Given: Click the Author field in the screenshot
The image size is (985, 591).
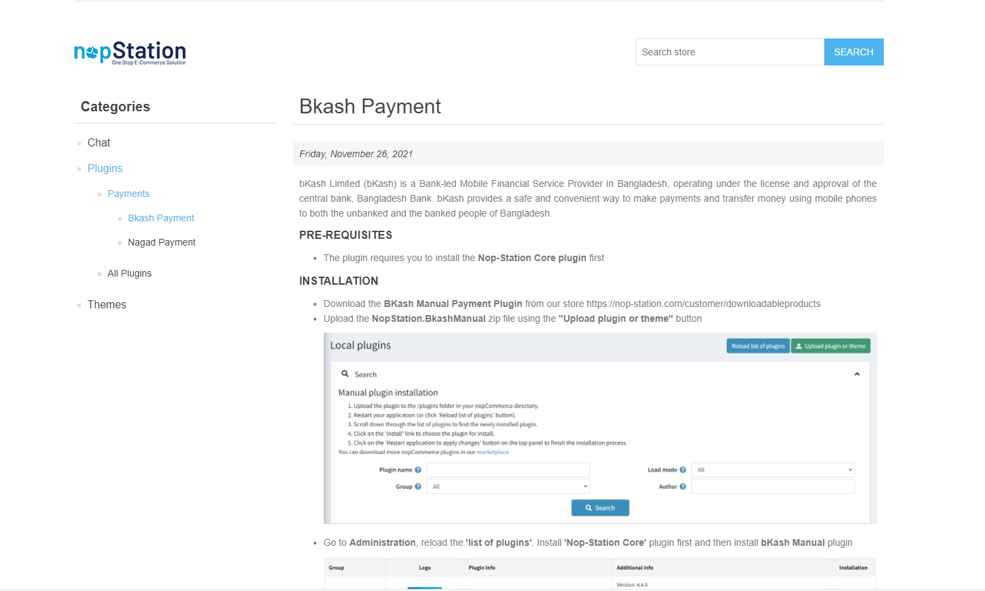Looking at the screenshot, I should pyautogui.click(x=773, y=486).
